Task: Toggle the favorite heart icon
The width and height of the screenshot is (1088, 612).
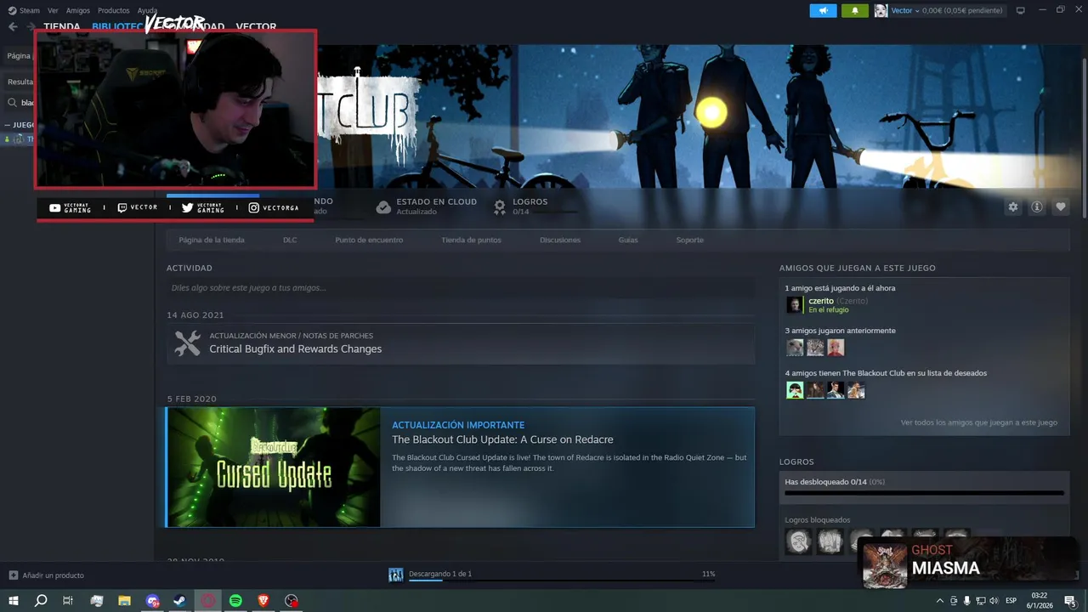Action: tap(1060, 207)
